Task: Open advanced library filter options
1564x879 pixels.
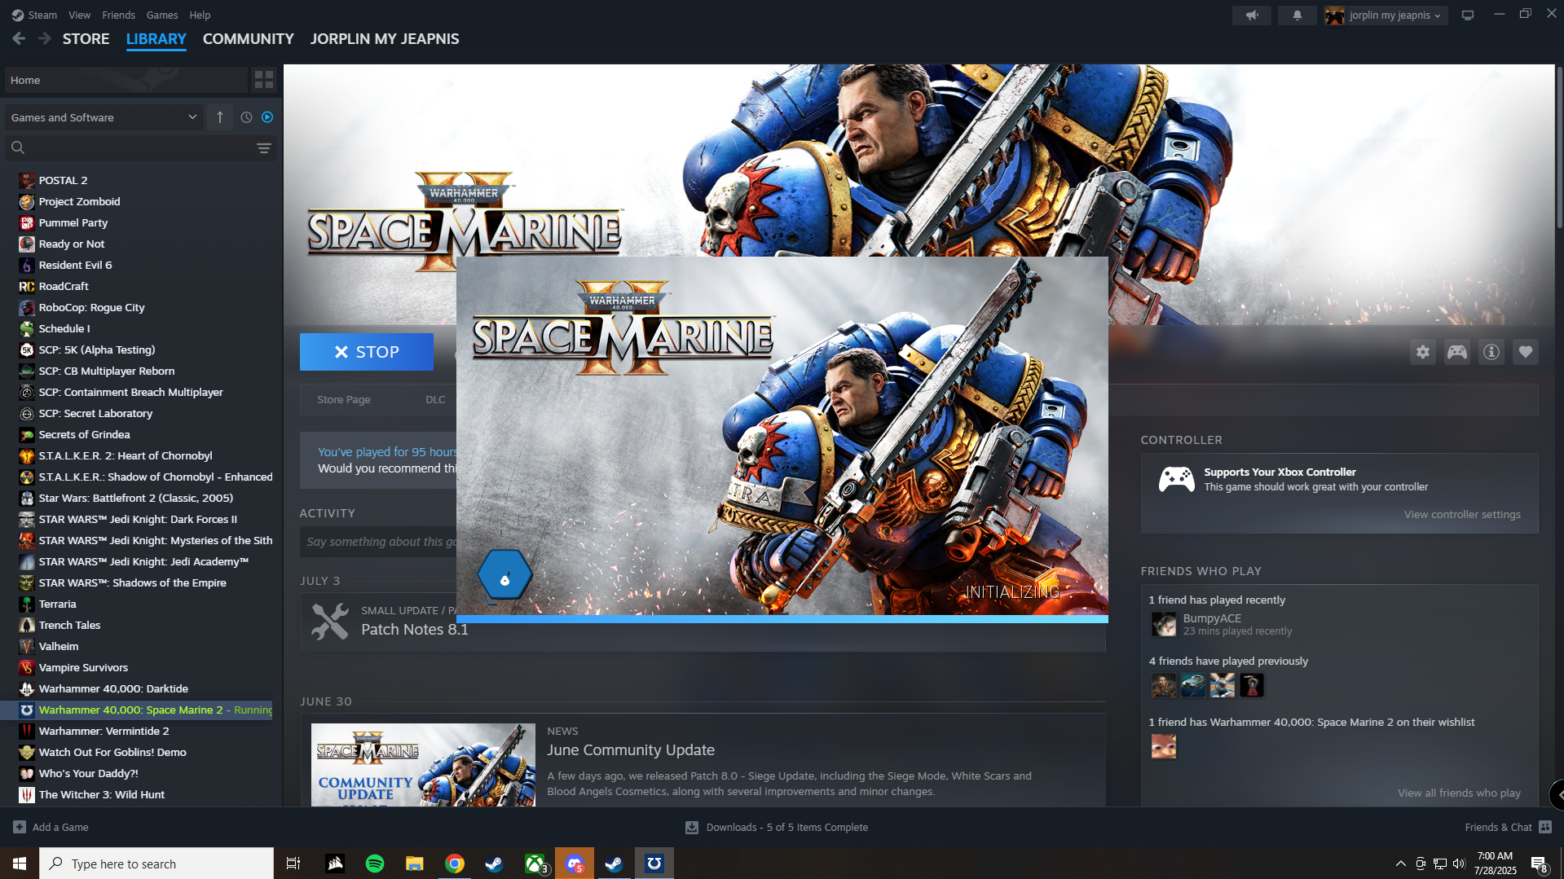Action: pos(264,148)
